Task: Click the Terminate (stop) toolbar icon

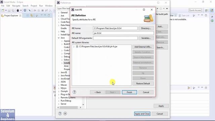Action: click(x=43, y=10)
